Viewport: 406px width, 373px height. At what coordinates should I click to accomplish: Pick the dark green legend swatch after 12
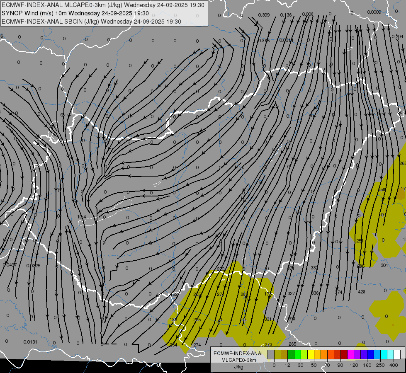pyautogui.click(x=291, y=354)
